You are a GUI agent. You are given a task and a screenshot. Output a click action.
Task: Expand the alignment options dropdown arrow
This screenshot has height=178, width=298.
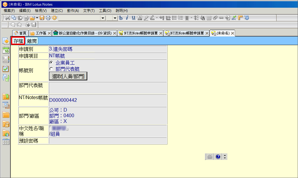pos(191,18)
